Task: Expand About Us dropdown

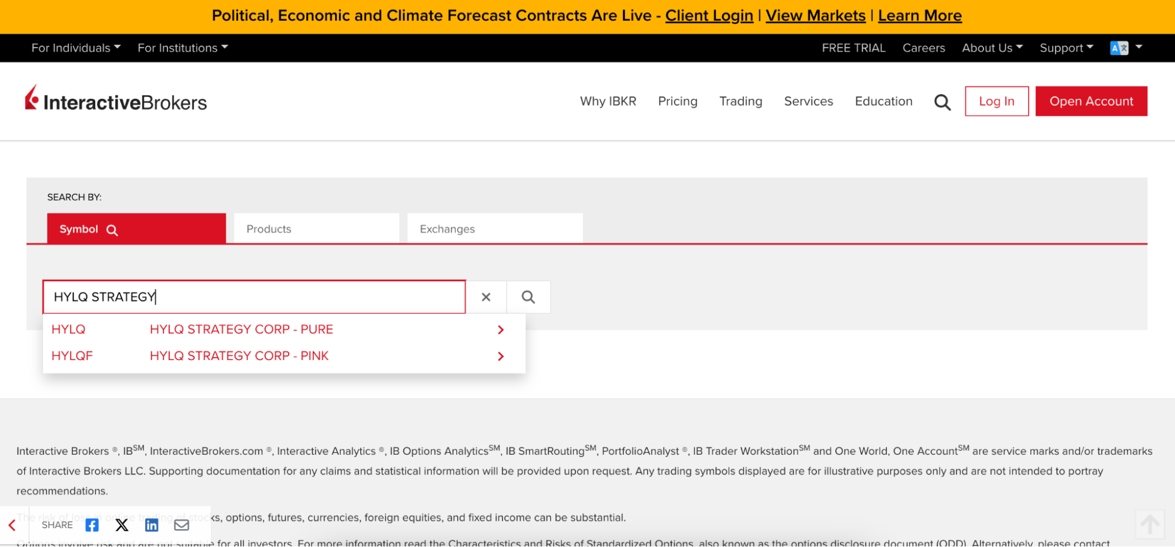Action: 992,48
